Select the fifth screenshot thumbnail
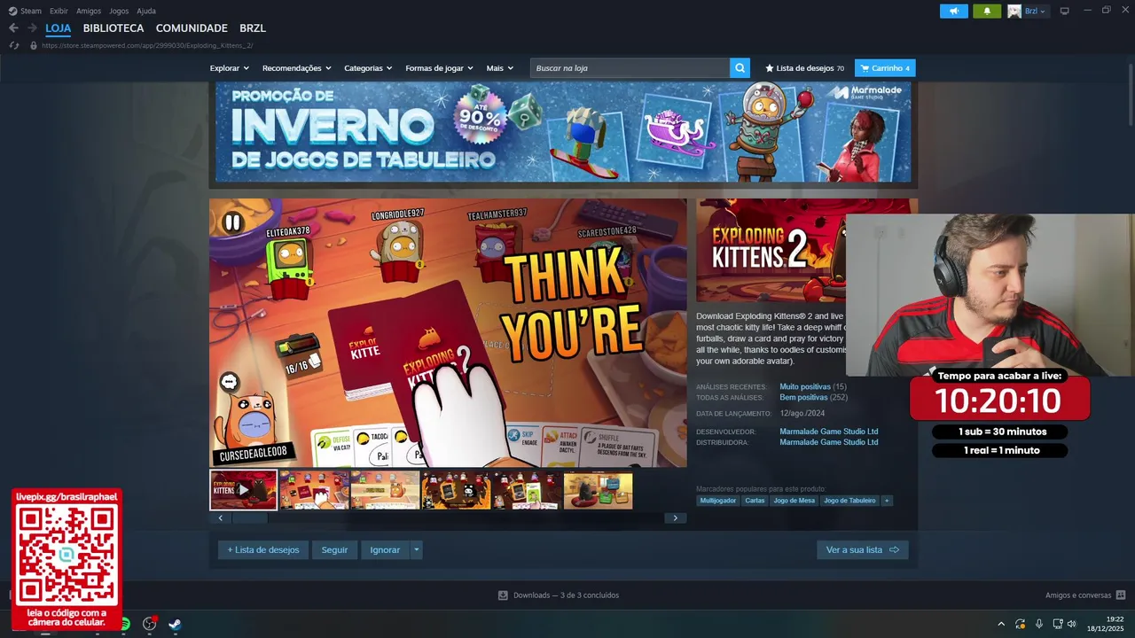 tap(528, 490)
